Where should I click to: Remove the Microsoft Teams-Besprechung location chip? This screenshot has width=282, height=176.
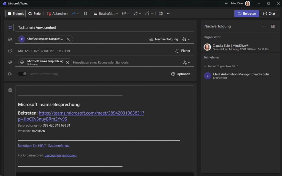click(x=67, y=62)
